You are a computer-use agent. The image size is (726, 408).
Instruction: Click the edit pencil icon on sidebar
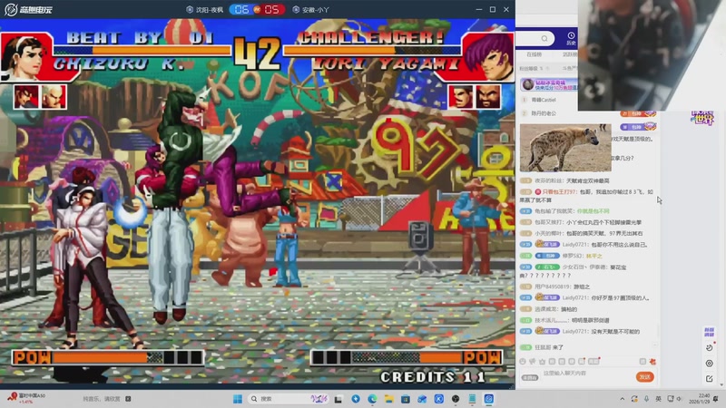tap(709, 379)
